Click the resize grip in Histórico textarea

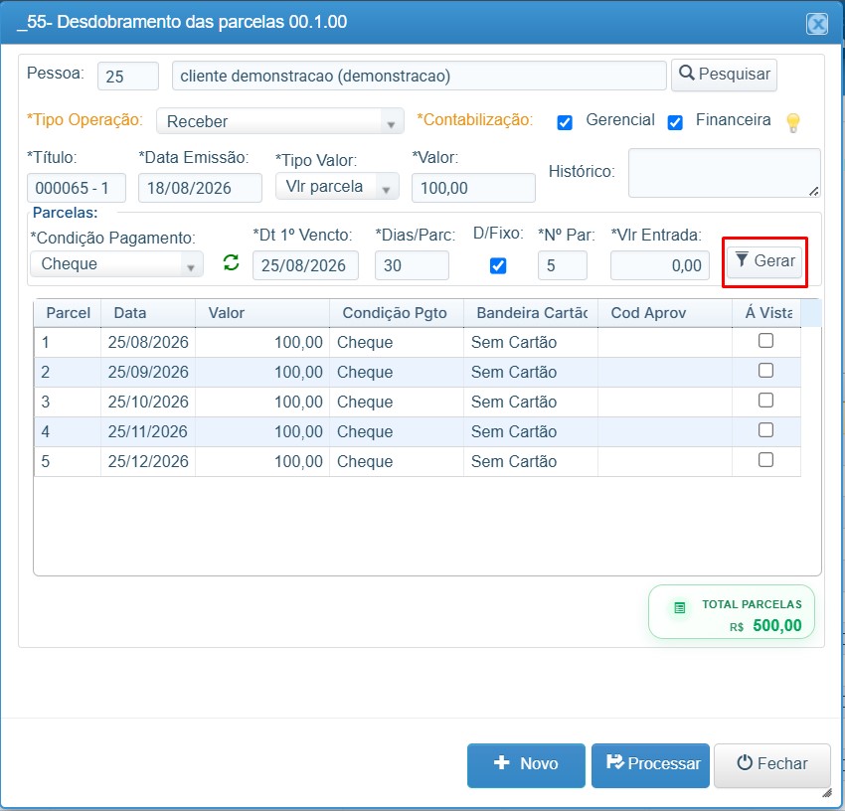[x=814, y=191]
